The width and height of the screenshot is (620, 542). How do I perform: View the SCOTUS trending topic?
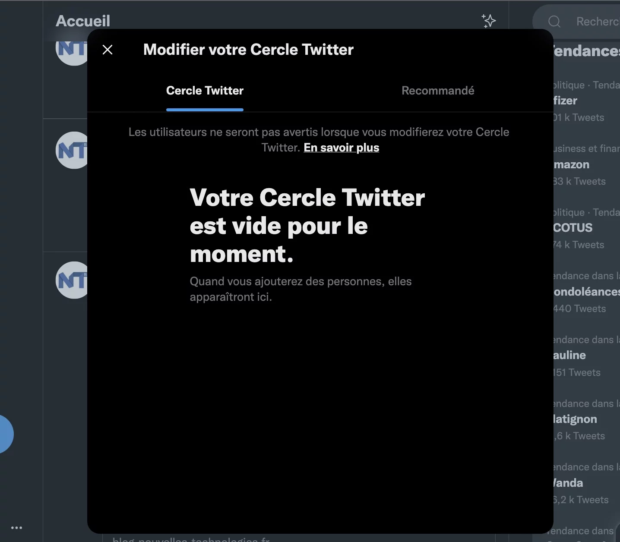tap(573, 228)
